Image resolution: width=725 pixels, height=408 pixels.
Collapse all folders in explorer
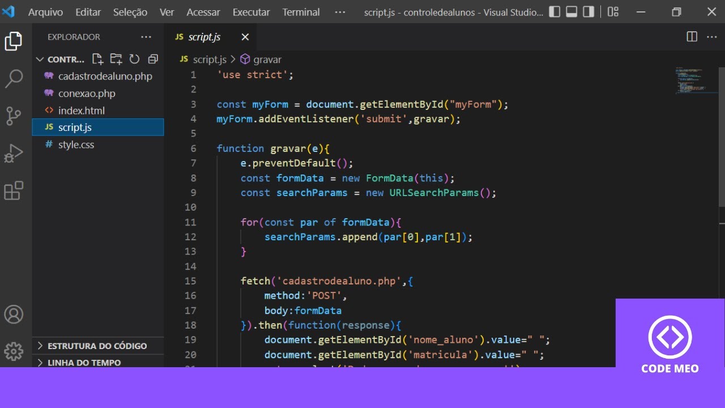tap(152, 59)
